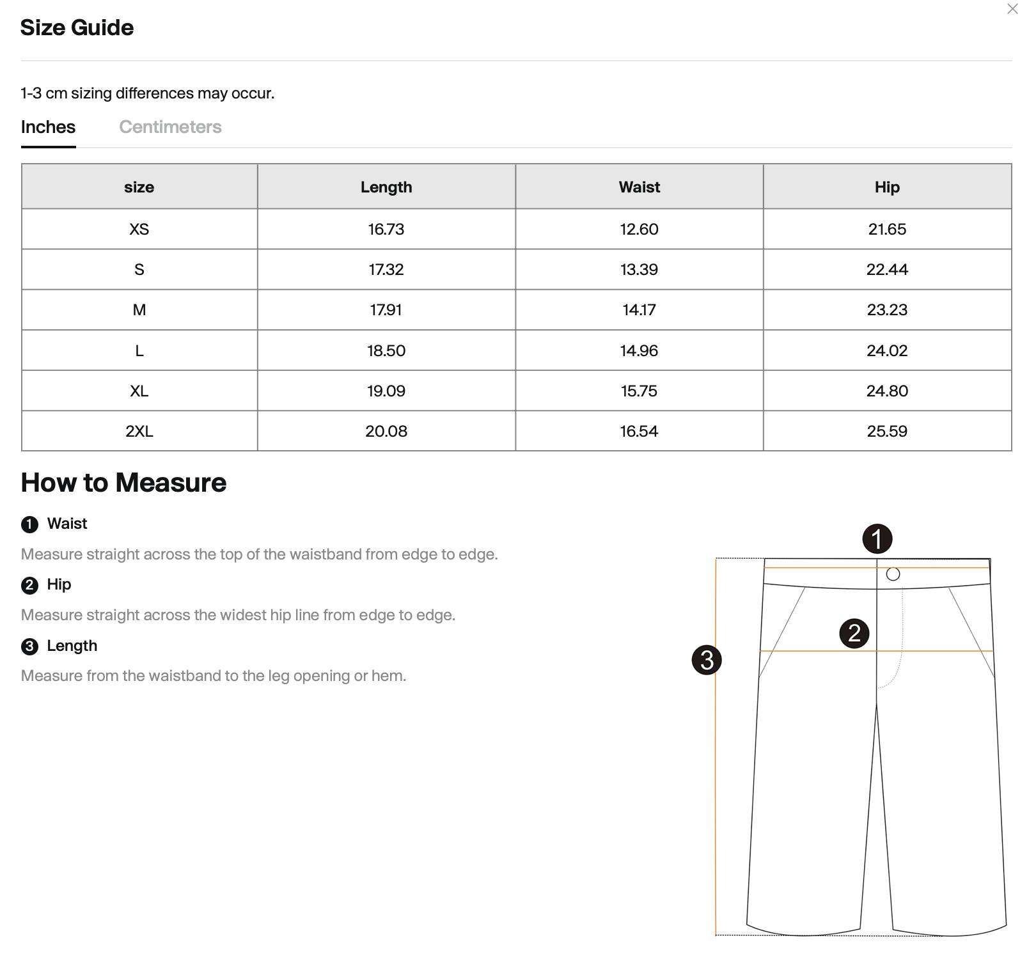
Task: Click marker 3 beside the shorts diagram
Action: point(707,660)
